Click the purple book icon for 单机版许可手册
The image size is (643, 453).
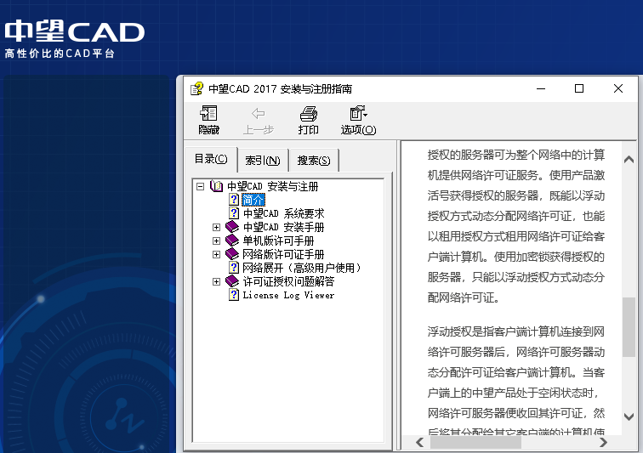[x=232, y=241]
